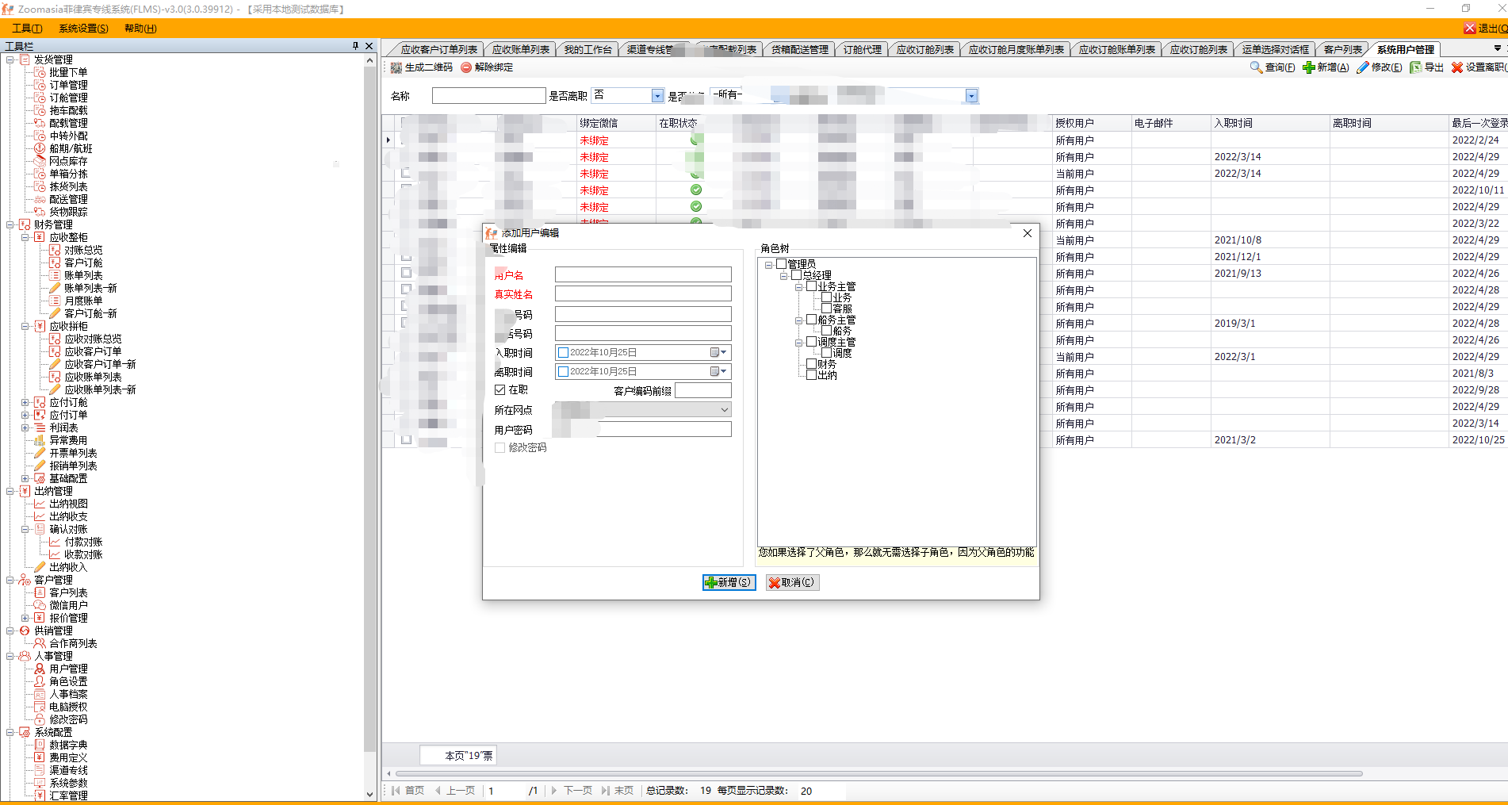1508x805 pixels.
Task: Open the 系统设置 menu
Action: point(83,29)
